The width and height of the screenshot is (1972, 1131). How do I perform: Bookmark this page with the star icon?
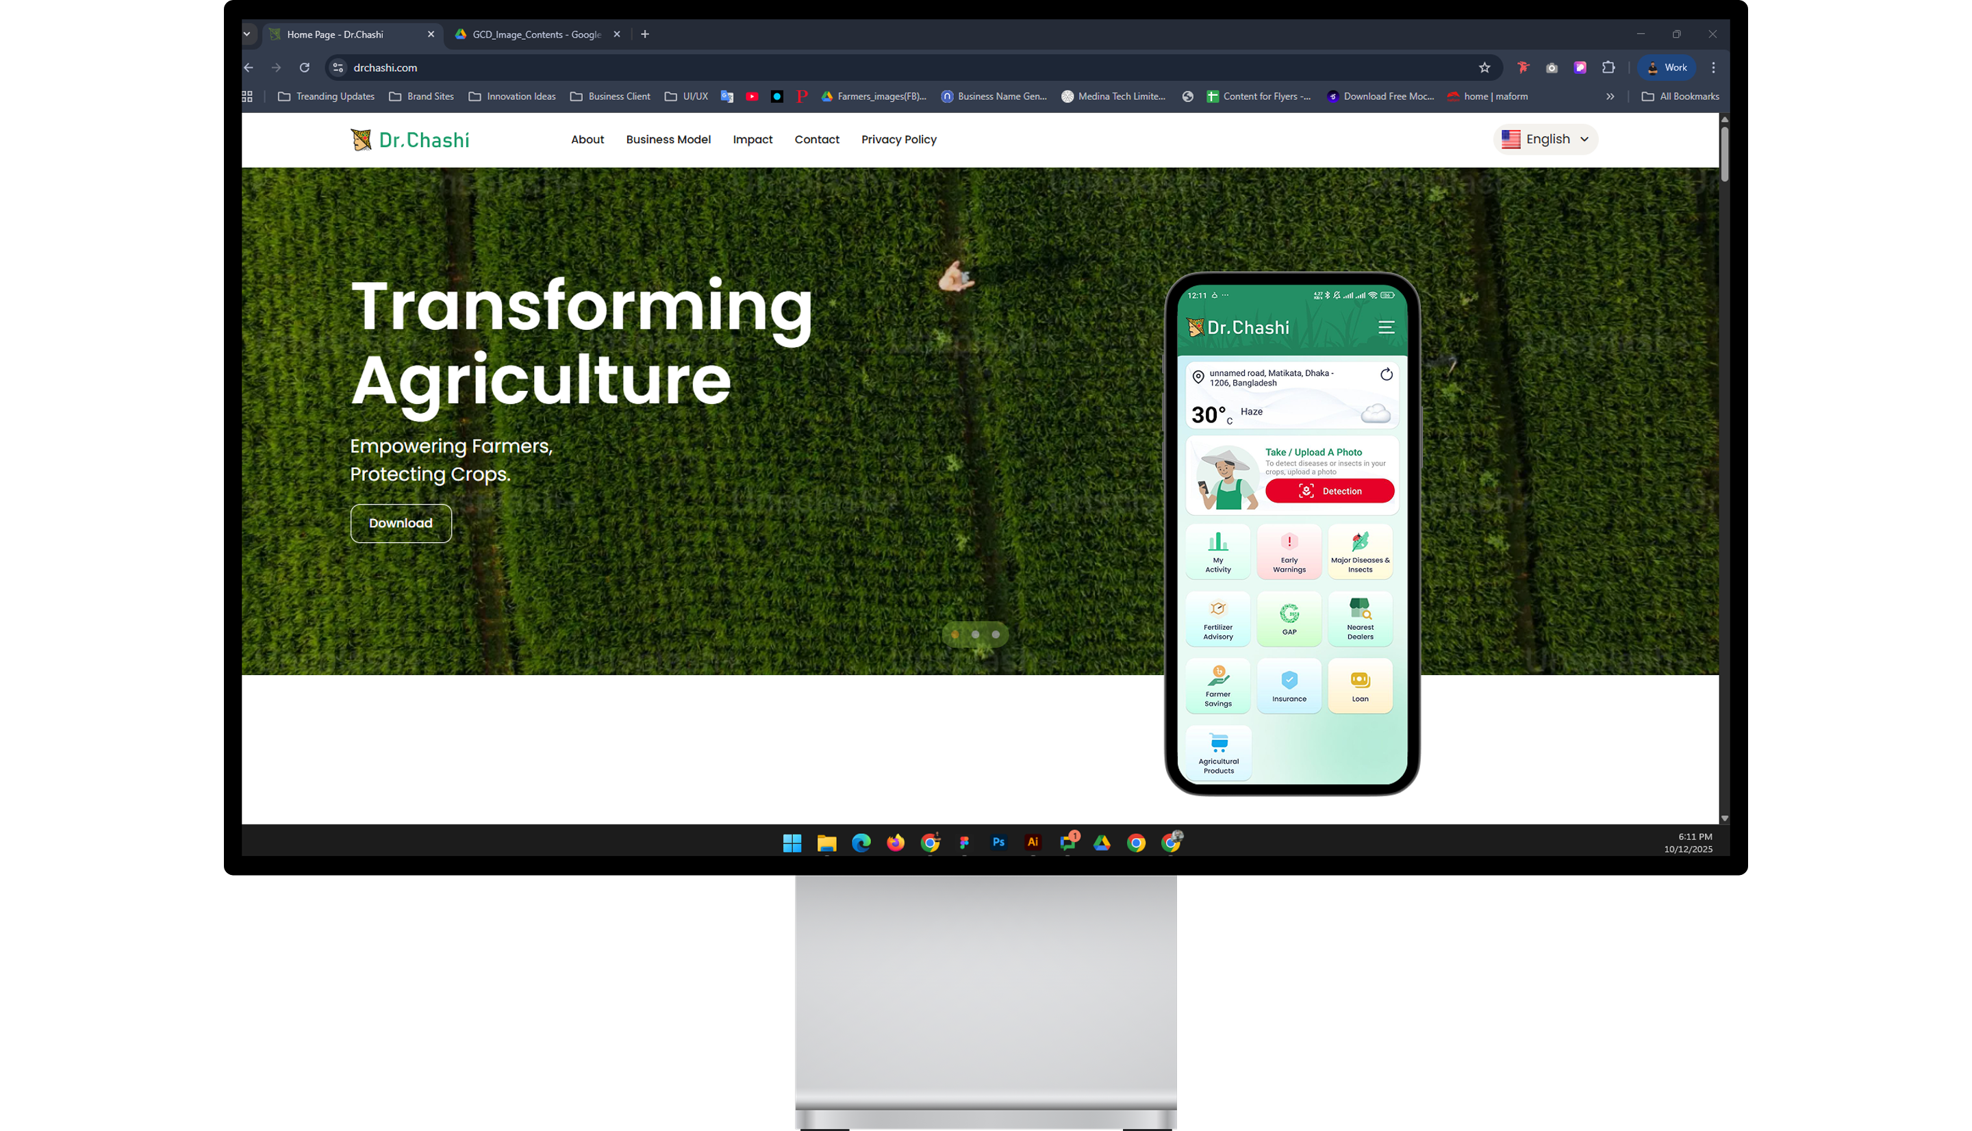(1484, 68)
